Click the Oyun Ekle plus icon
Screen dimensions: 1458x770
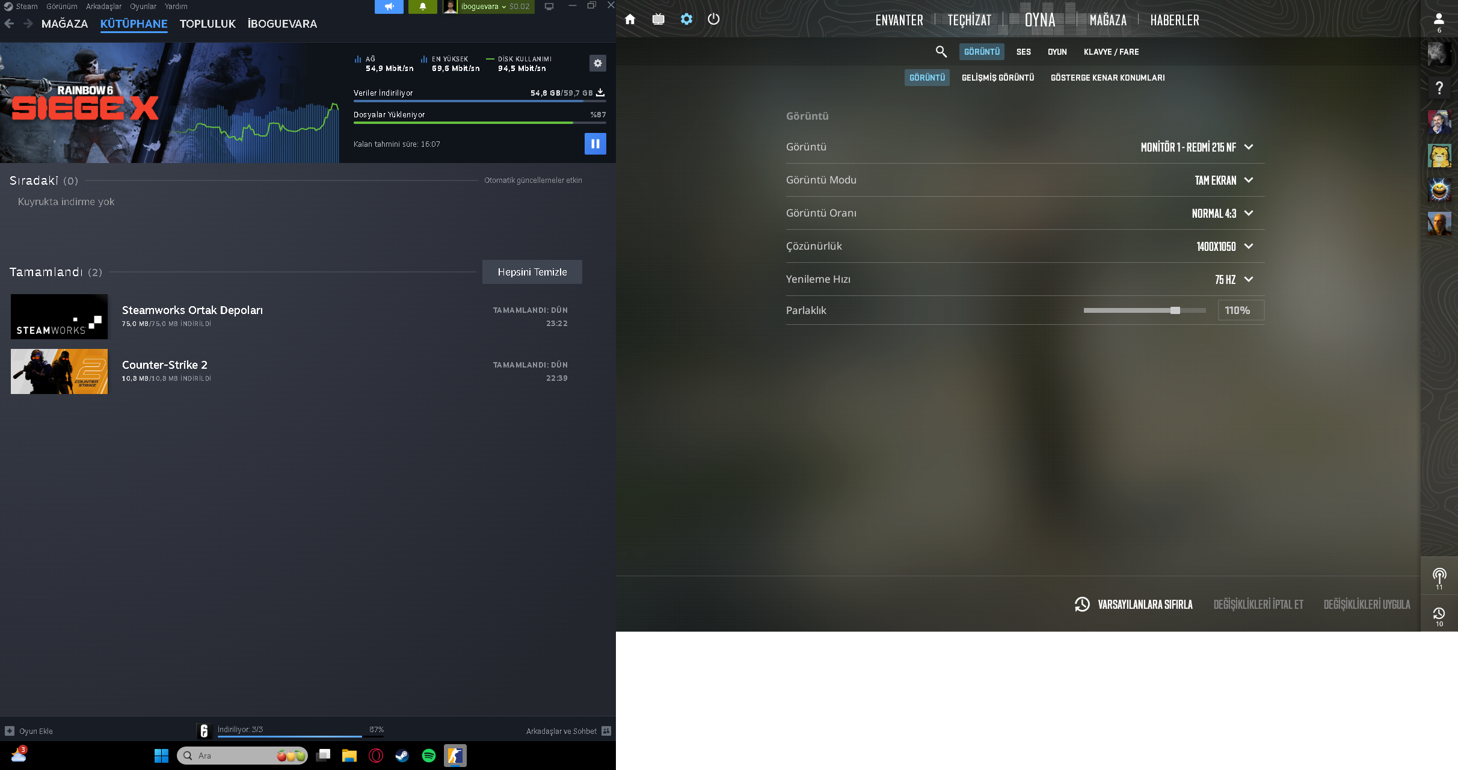(10, 731)
